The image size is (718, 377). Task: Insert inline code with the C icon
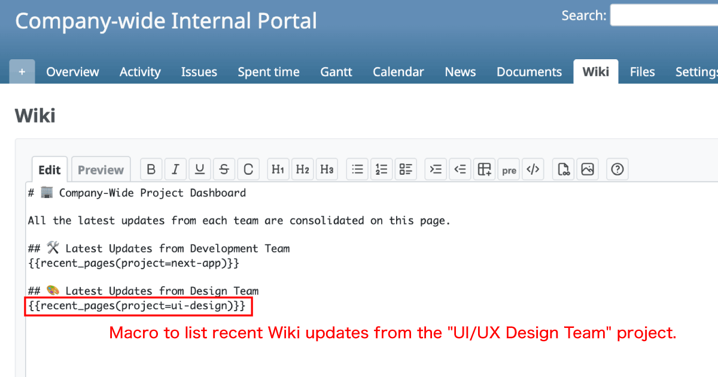[x=248, y=169]
